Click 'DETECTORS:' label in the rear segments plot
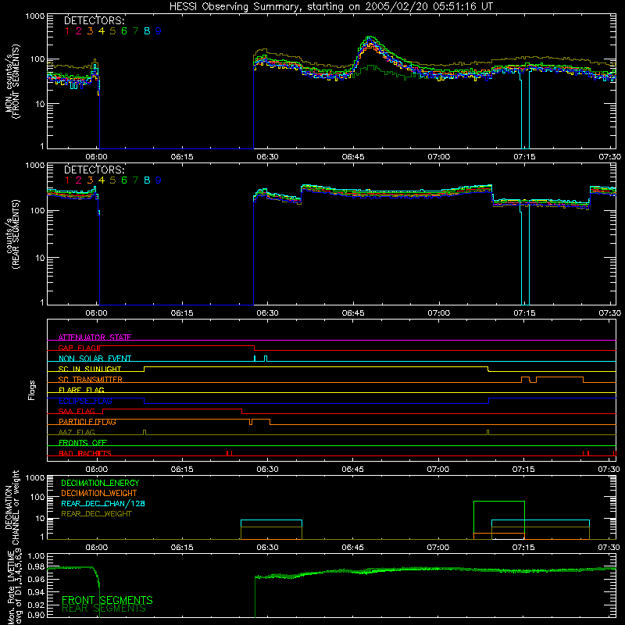The image size is (625, 625). [95, 170]
